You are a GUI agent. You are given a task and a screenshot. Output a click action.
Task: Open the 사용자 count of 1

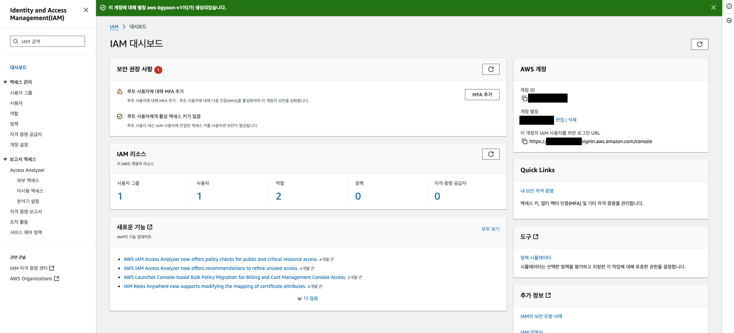(199, 196)
